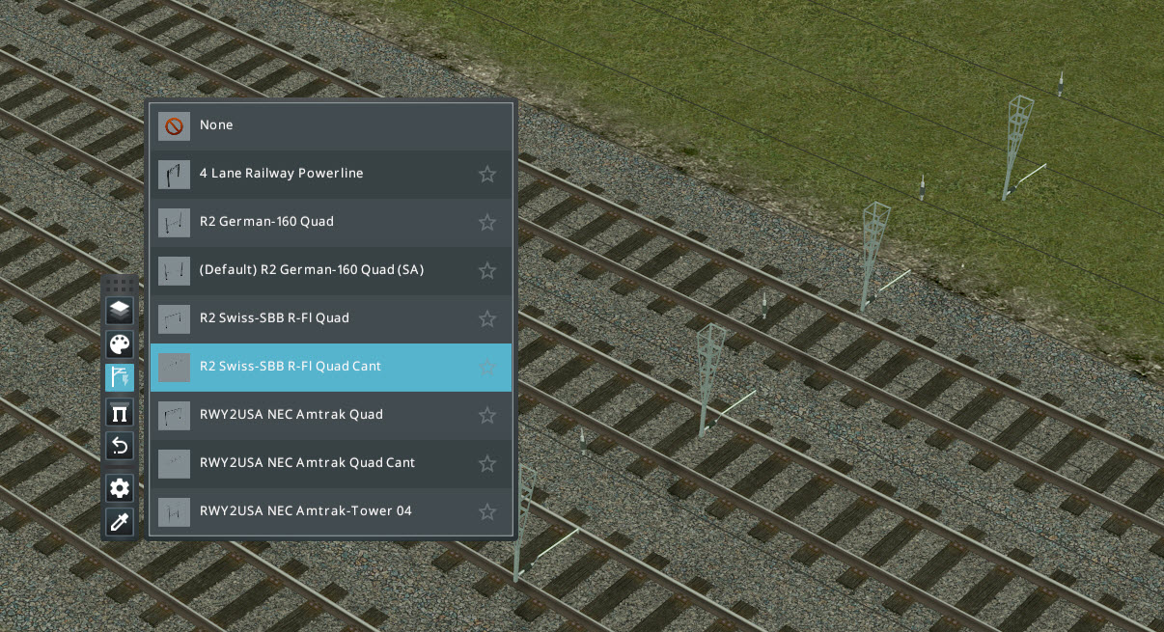Image resolution: width=1164 pixels, height=632 pixels.
Task: Select R2 Swiss-SBB R-Fl Quad Cant
Action: click(331, 367)
